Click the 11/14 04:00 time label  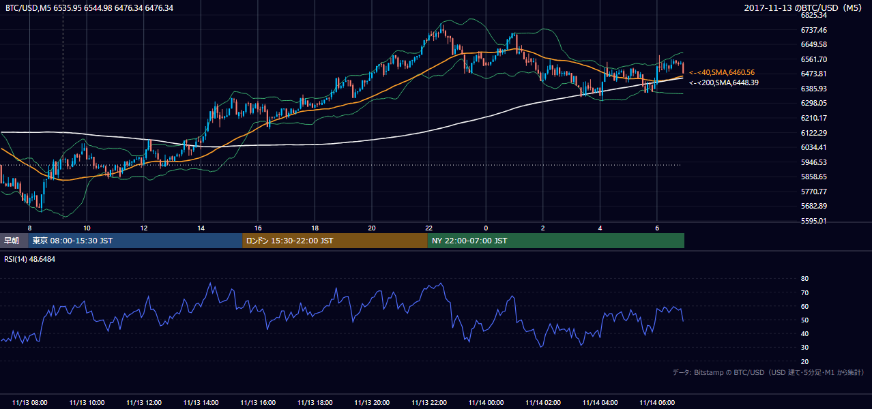tap(600, 403)
